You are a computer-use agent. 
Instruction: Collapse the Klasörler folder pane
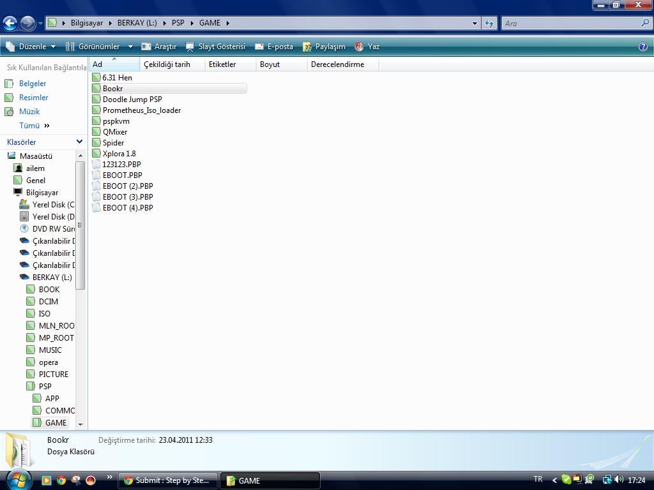79,142
